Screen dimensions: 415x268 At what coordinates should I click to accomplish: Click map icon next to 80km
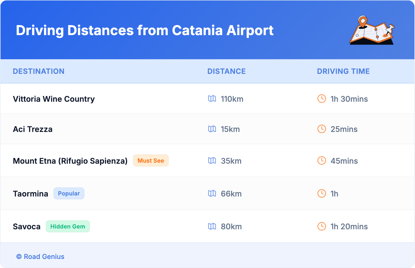pos(212,226)
